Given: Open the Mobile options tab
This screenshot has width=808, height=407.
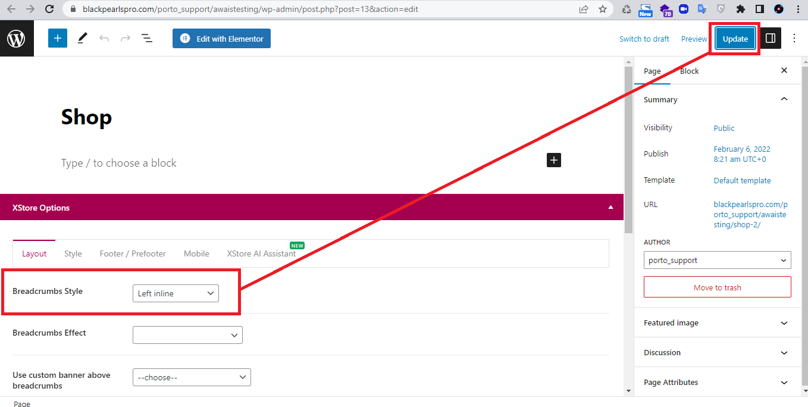Looking at the screenshot, I should point(196,253).
